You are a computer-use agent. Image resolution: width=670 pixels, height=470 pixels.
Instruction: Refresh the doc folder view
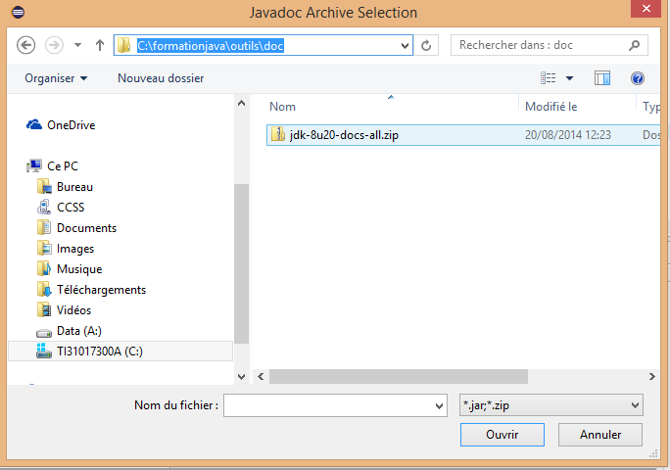click(x=426, y=45)
